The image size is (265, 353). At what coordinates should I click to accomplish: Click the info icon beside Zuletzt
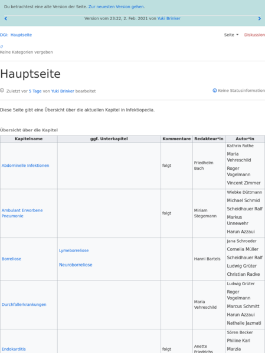tap(2, 91)
